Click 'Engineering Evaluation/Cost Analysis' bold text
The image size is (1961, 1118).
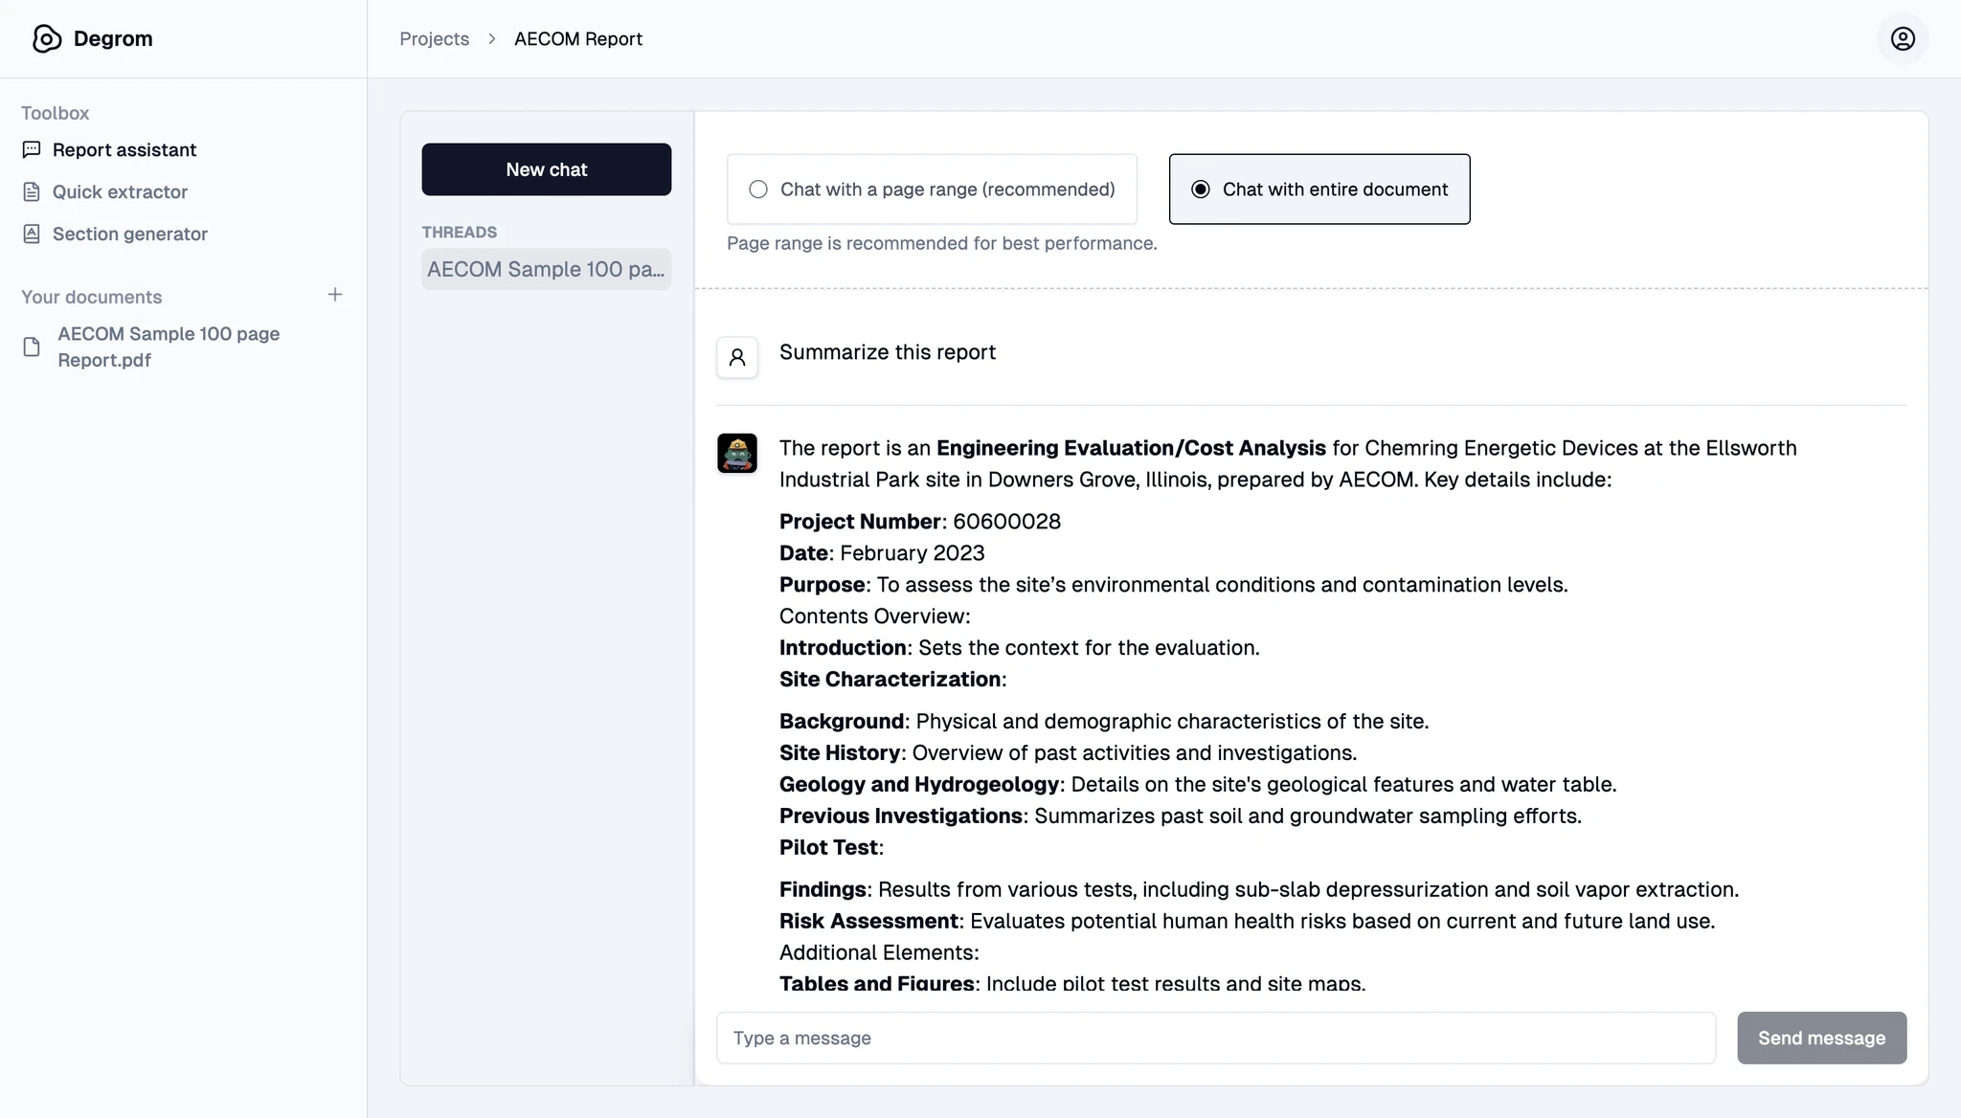[1131, 448]
